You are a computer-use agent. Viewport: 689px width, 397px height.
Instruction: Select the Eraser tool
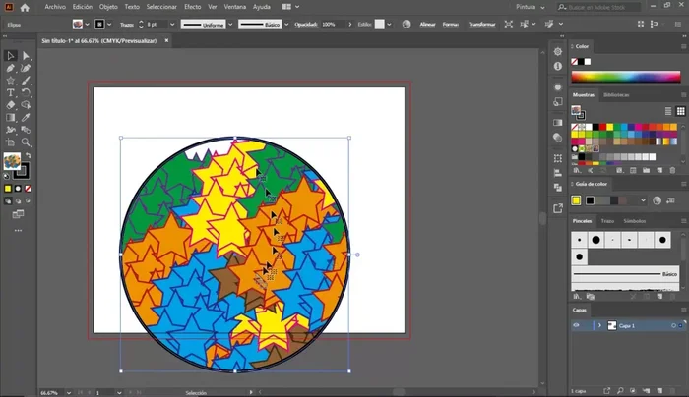[x=11, y=104]
